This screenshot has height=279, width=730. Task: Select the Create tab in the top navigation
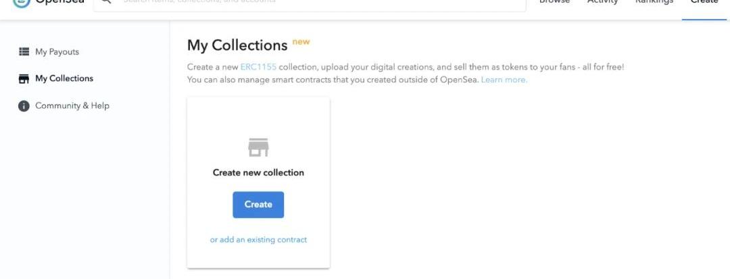point(704,3)
